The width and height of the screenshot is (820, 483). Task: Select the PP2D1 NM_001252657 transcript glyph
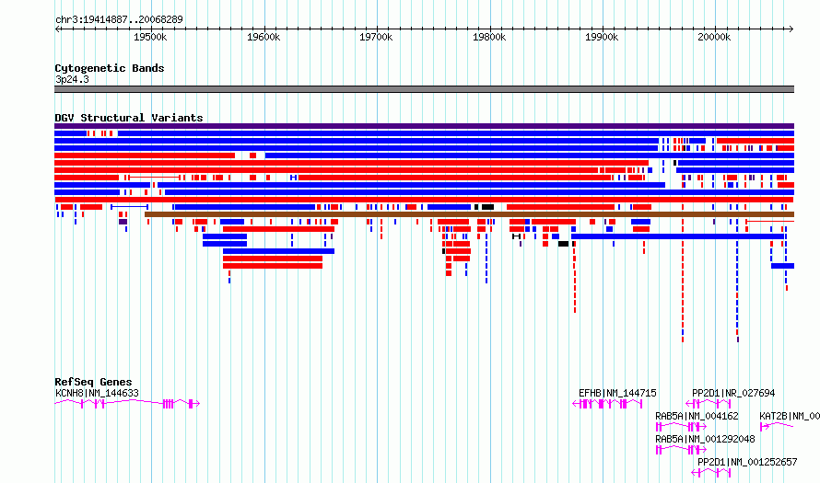(710, 473)
